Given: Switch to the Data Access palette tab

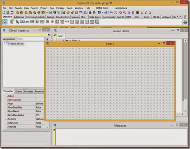Looking at the screenshot, I should point(95,17).
